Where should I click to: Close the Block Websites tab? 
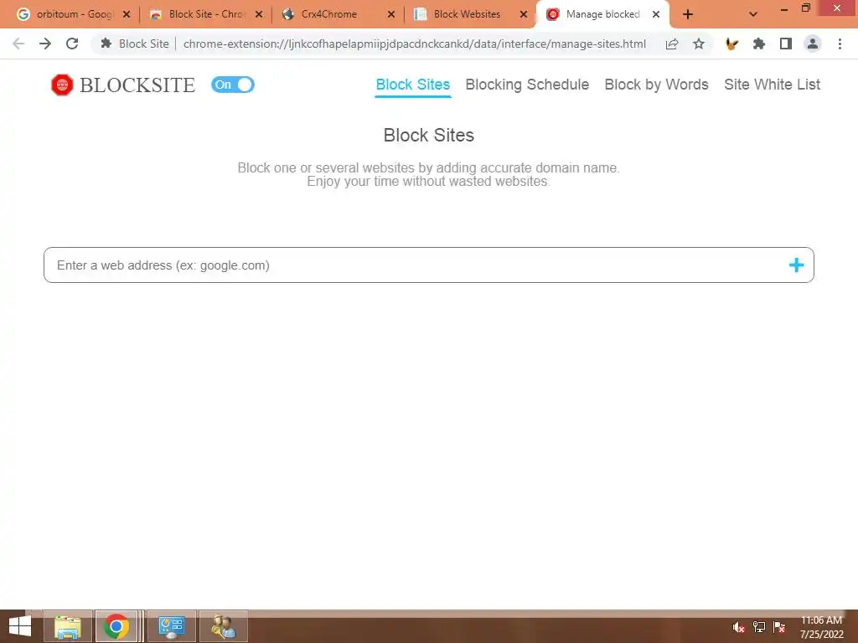point(524,15)
